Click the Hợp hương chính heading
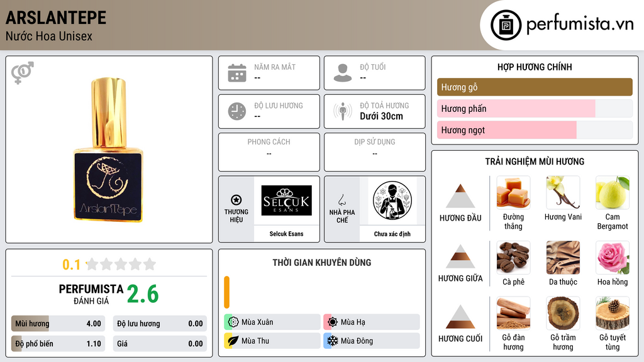The height and width of the screenshot is (362, 644). [535, 67]
